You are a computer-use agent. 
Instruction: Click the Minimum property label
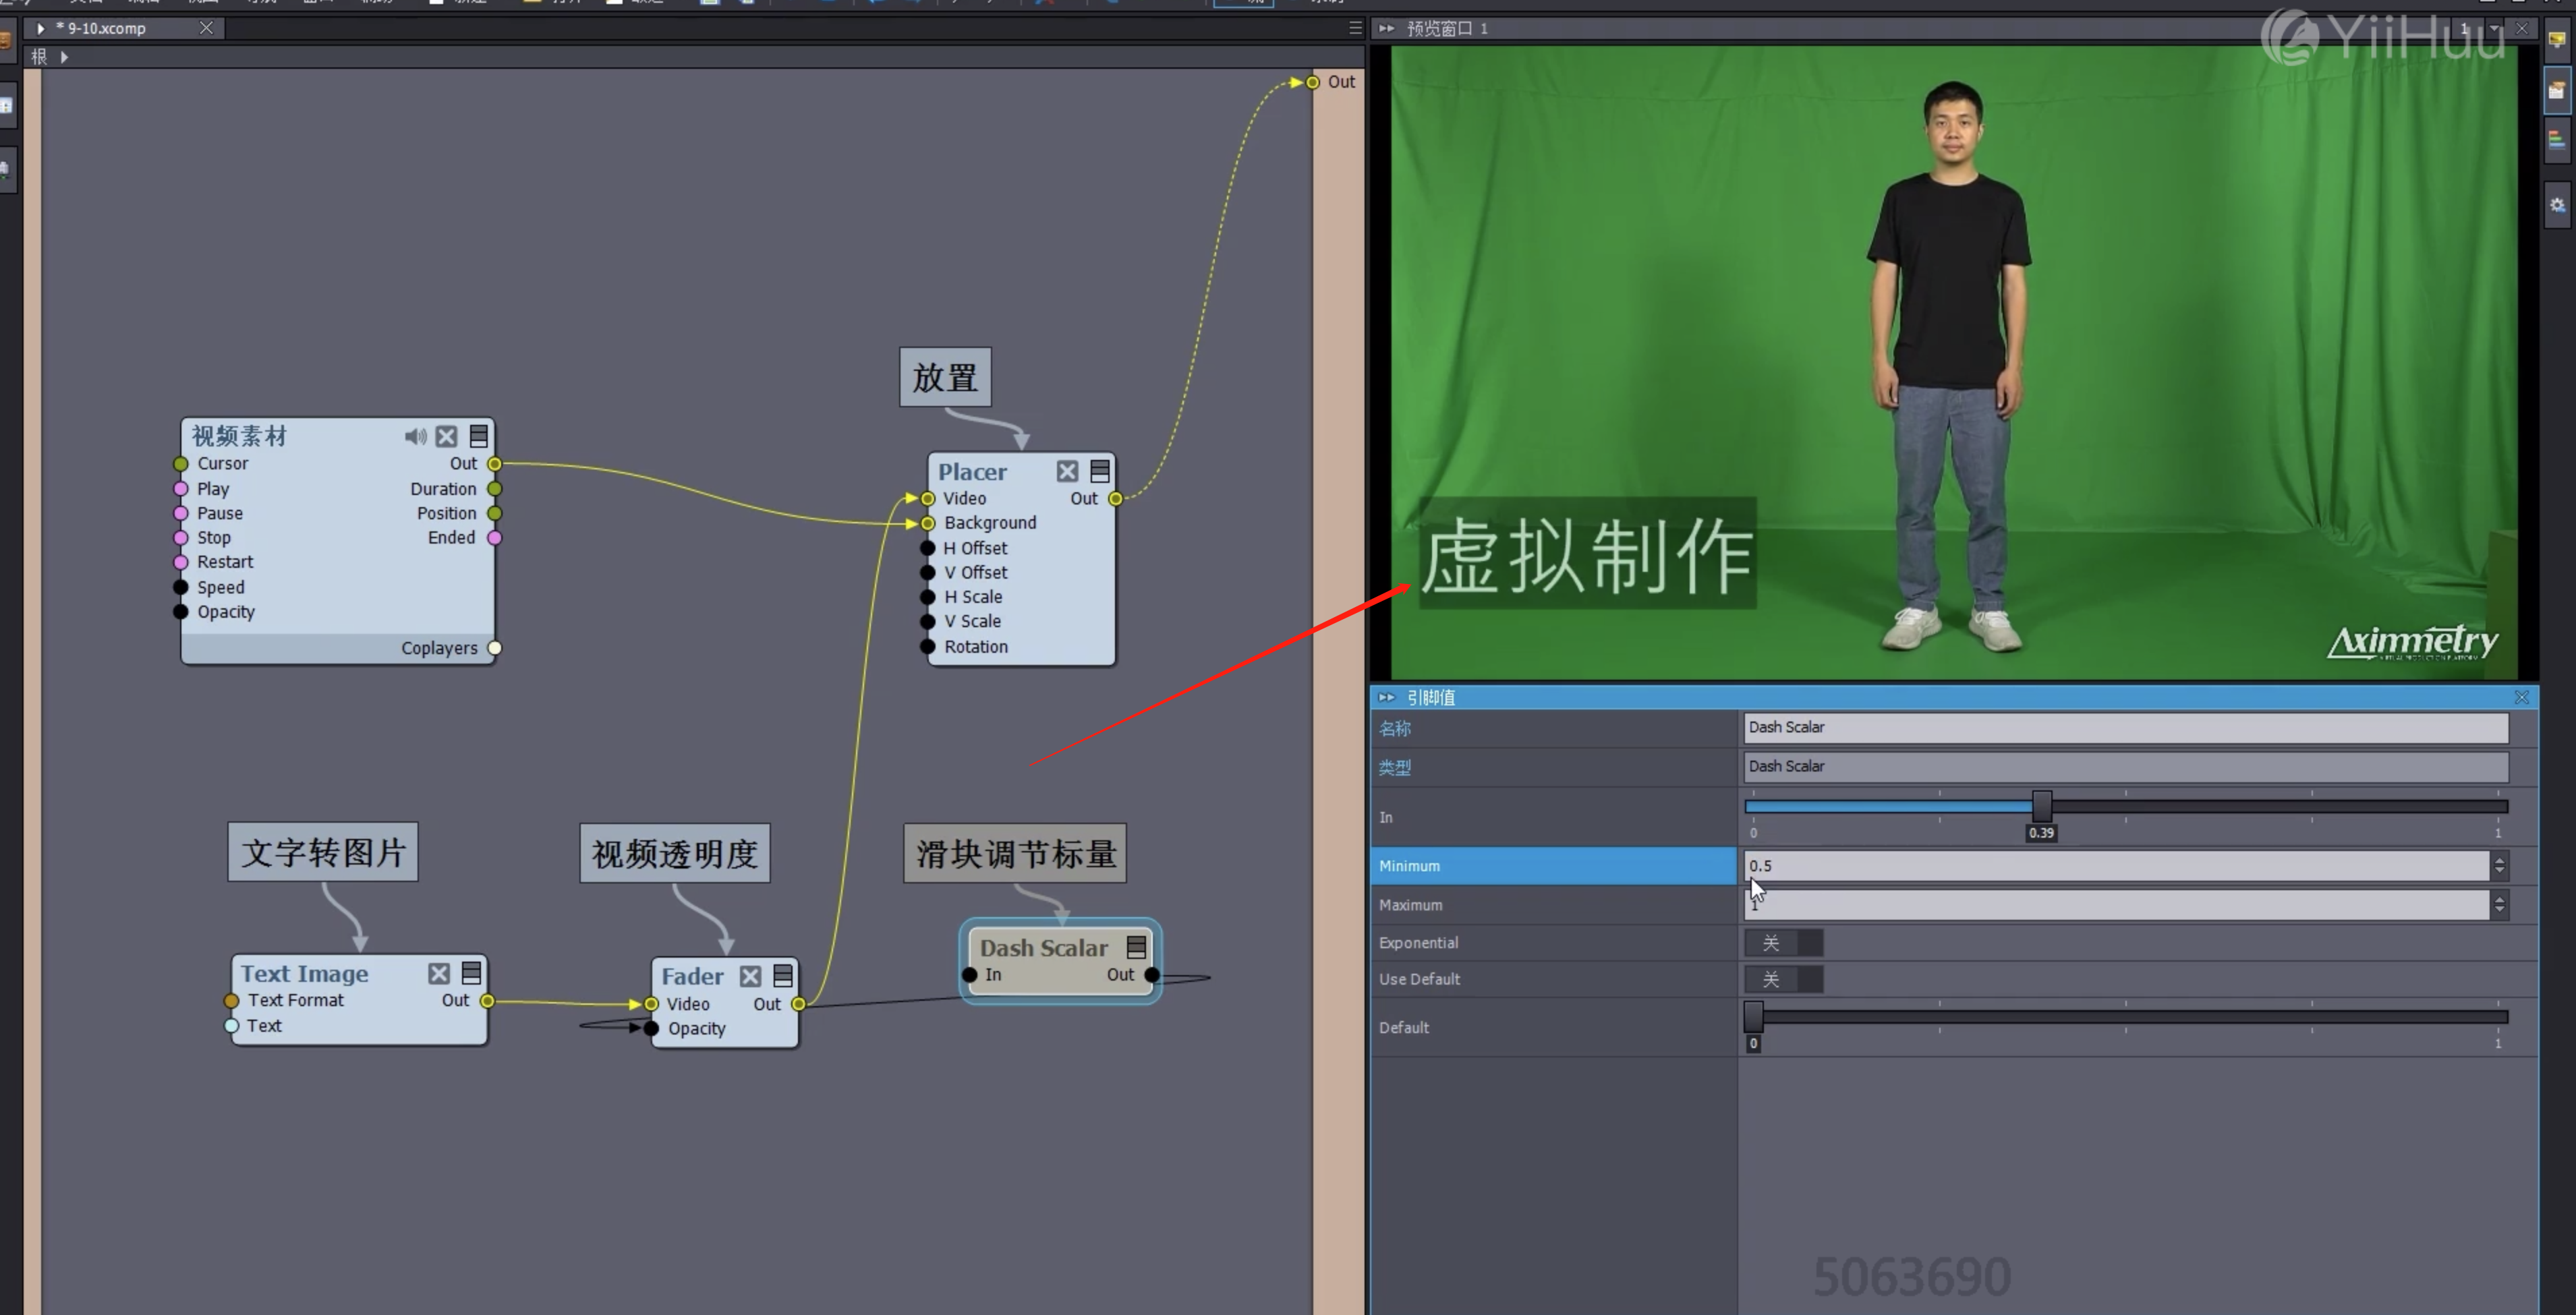[x=1409, y=866]
